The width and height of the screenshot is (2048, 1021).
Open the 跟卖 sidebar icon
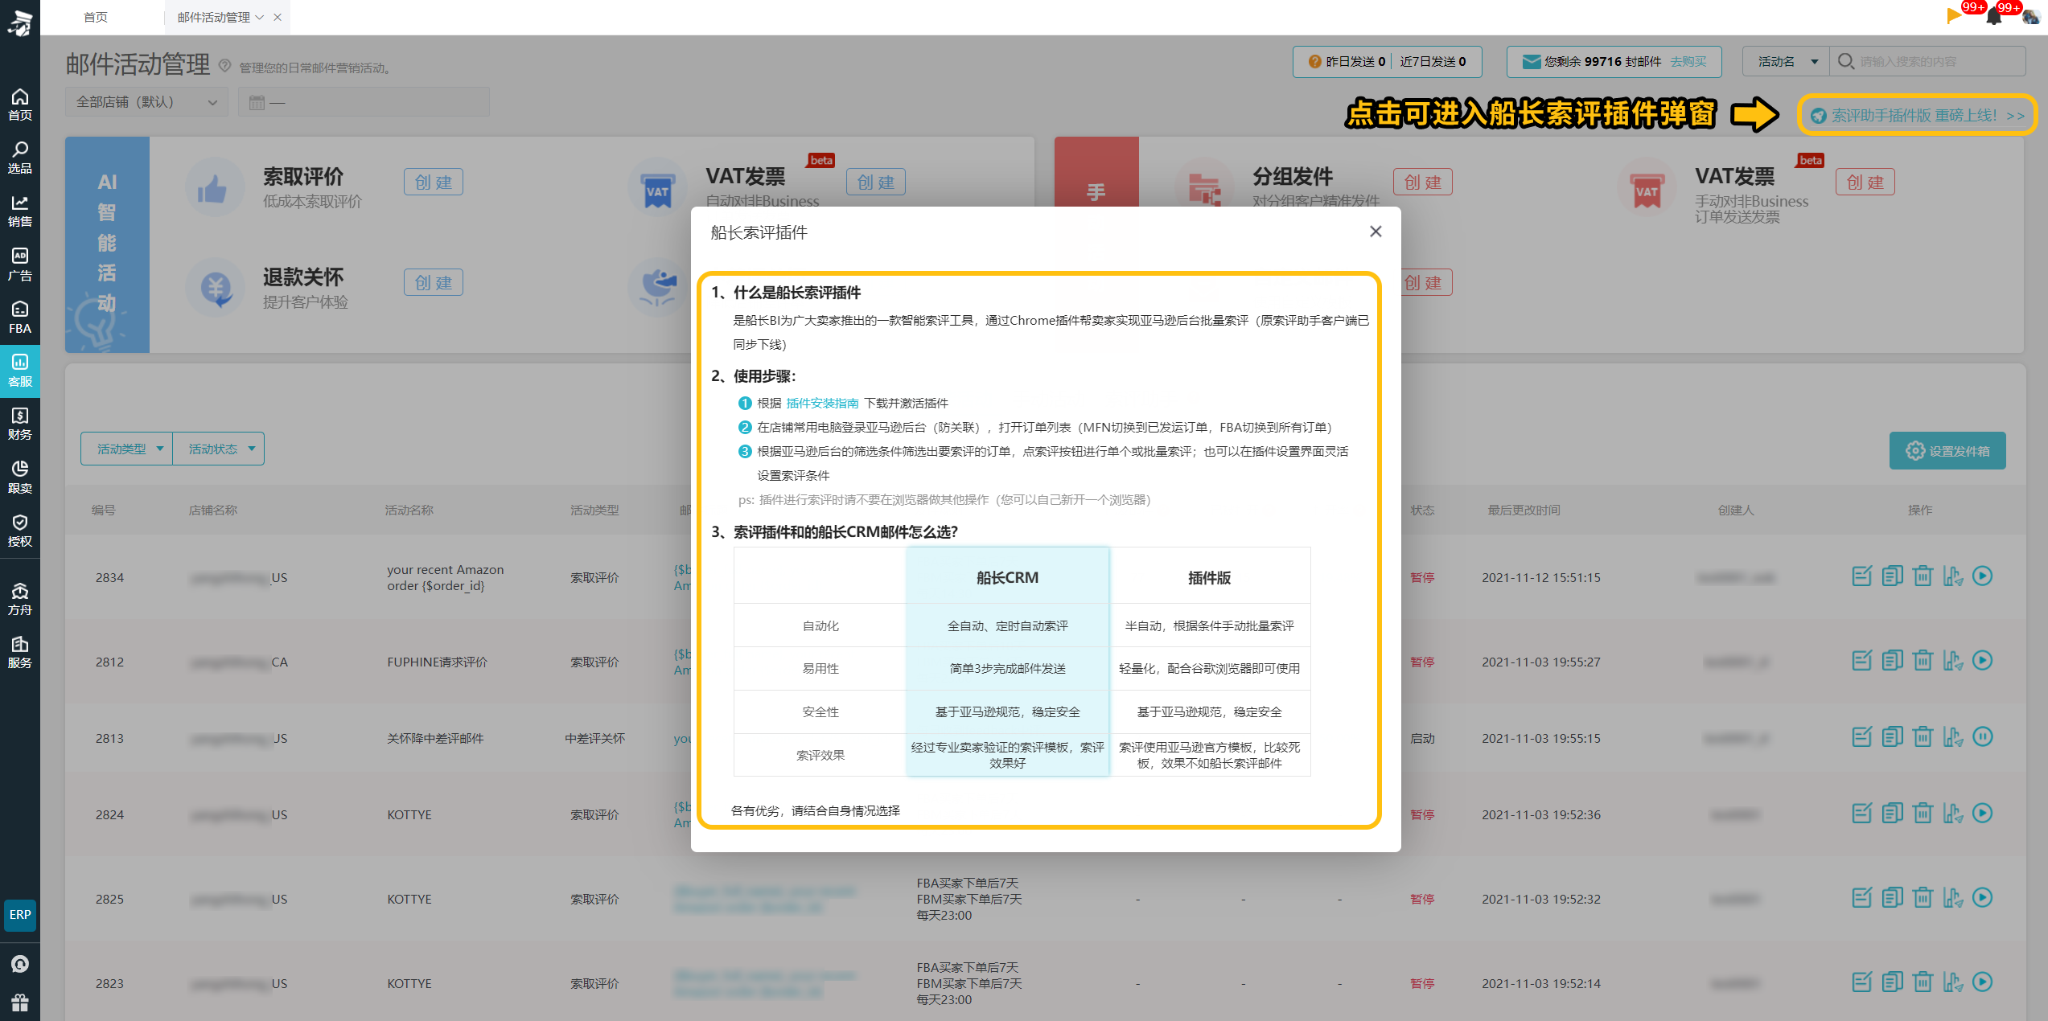tap(20, 478)
